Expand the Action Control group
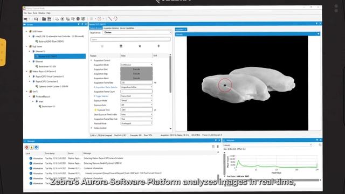345x194 pixels. [91, 128]
